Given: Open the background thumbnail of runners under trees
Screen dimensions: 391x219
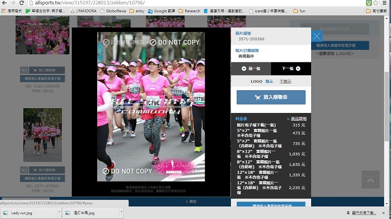Looking at the screenshot, I should [x=43, y=135].
